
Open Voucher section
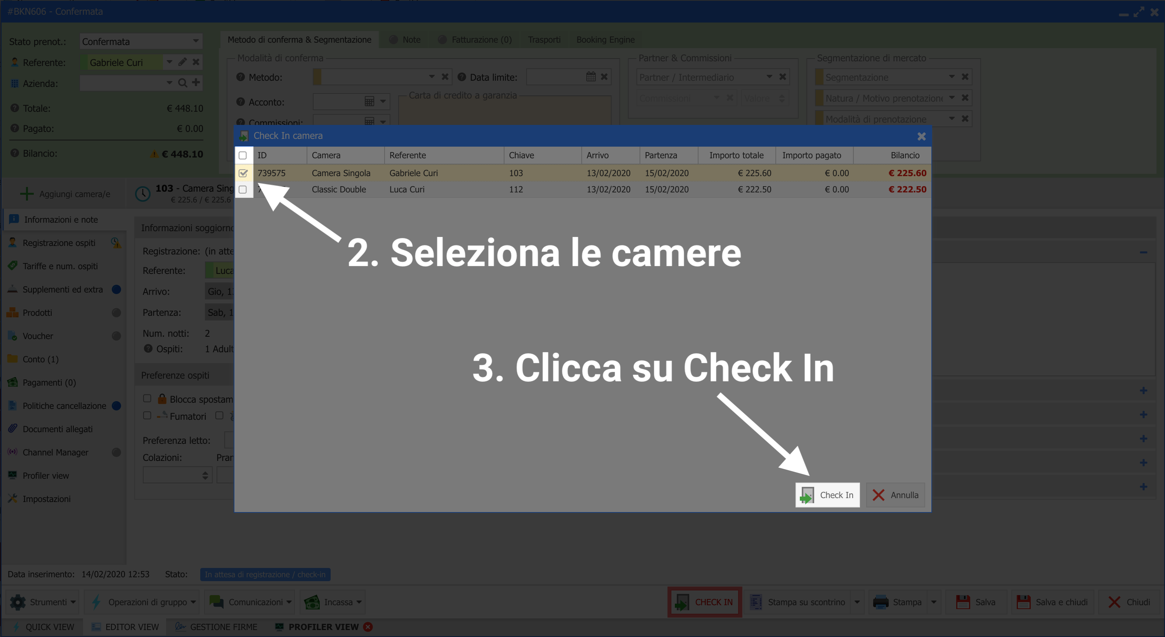(x=65, y=336)
